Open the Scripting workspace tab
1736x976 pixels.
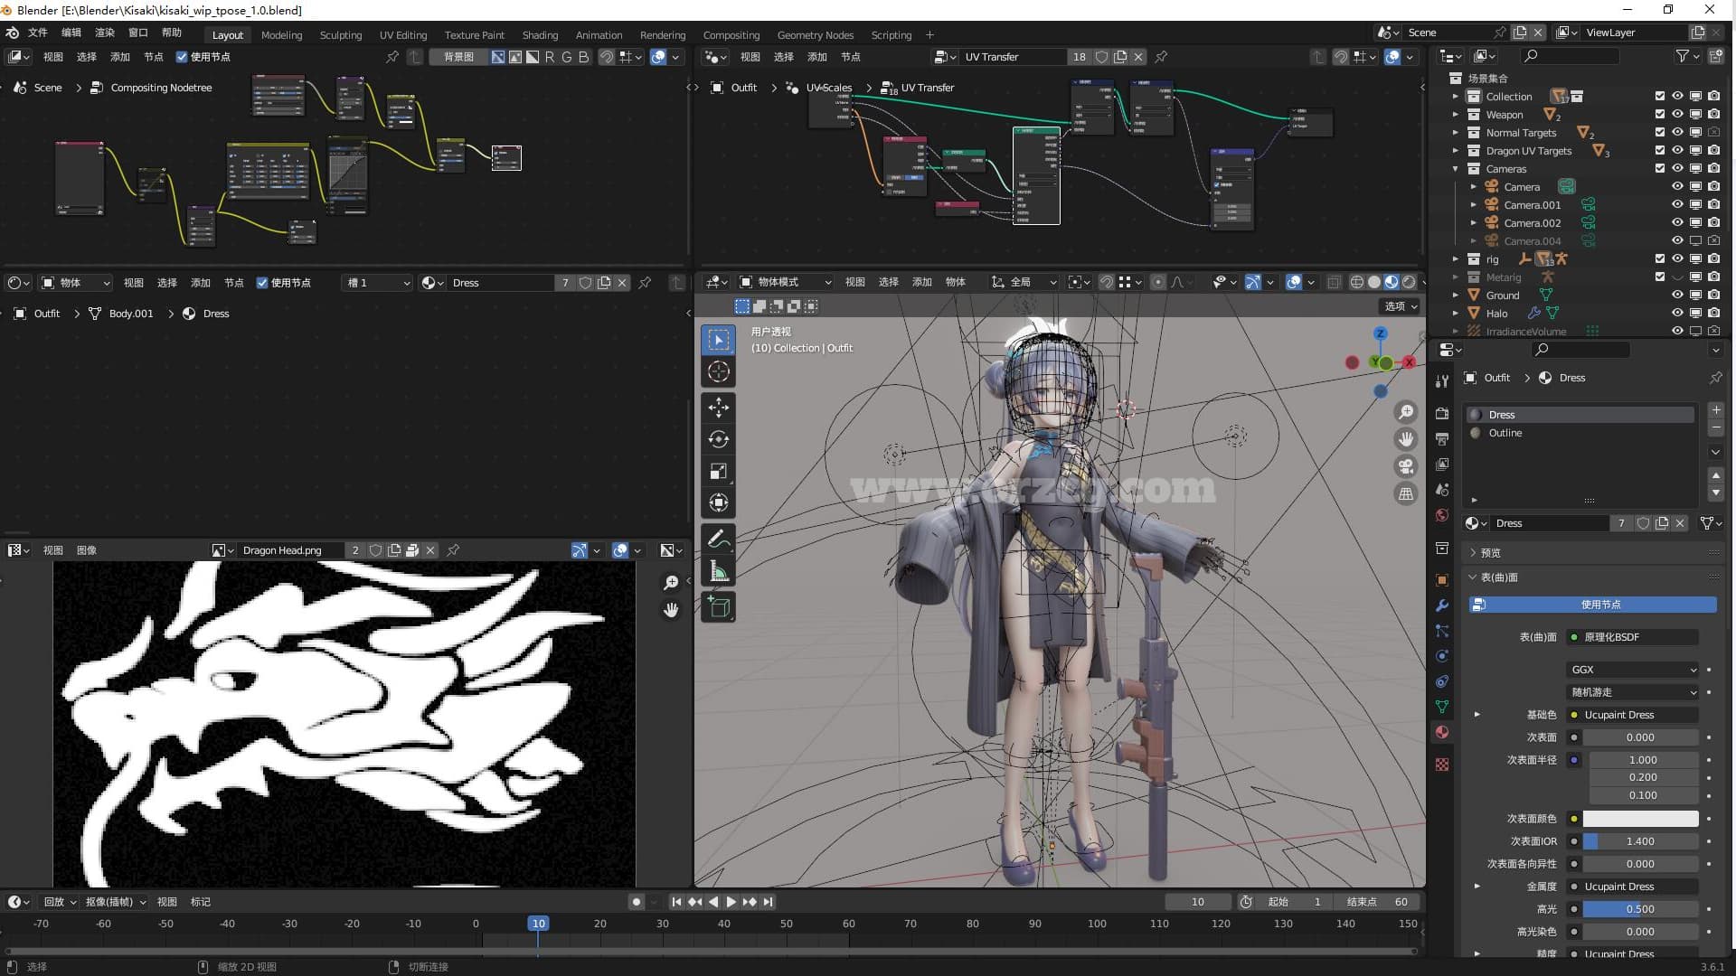click(891, 35)
